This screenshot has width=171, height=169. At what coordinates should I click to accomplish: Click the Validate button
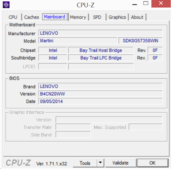(121, 163)
